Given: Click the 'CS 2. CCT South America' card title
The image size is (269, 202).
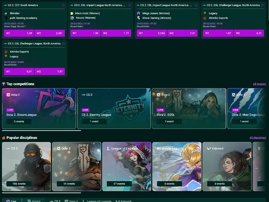Looking at the screenshot, I should (23, 5).
